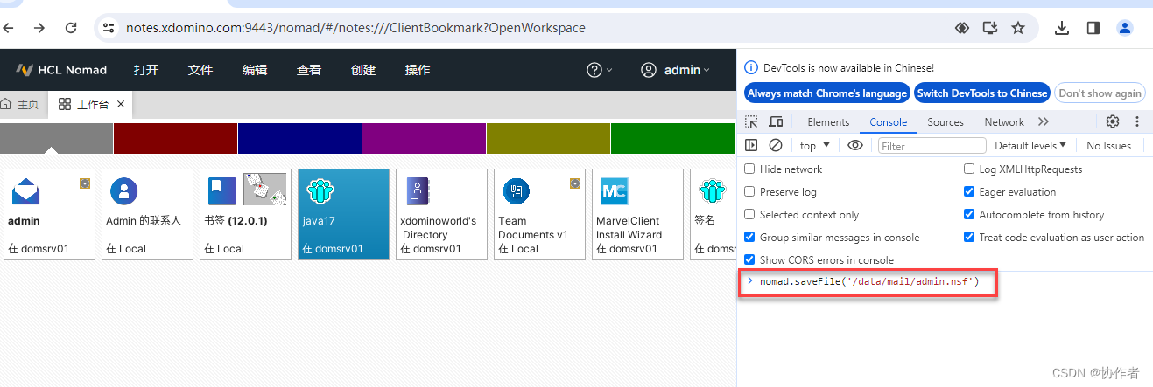Open the 创建 menu
Viewport: 1153px width, 387px height.
363,70
